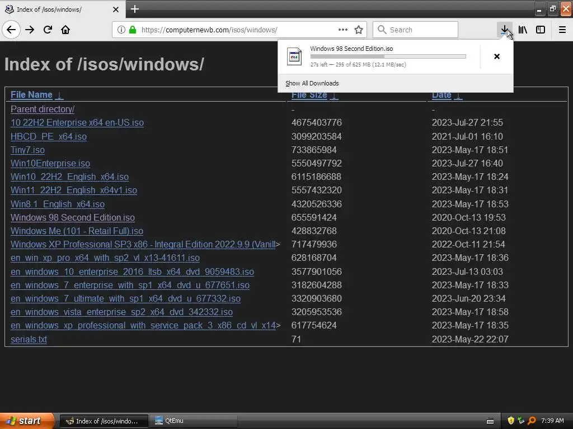The width and height of the screenshot is (573, 429).
Task: Open the Library bookshelf icon
Action: [x=523, y=30]
